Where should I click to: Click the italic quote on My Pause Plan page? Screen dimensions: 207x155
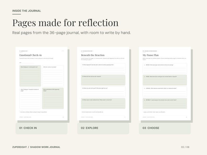[154, 112]
